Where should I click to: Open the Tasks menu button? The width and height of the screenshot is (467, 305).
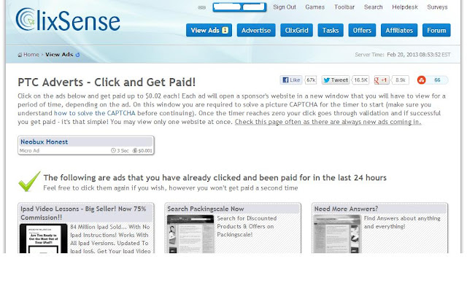pos(331,31)
